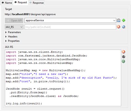Switch to the Name tab
Screen dimensions: 131x111
(7, 3)
